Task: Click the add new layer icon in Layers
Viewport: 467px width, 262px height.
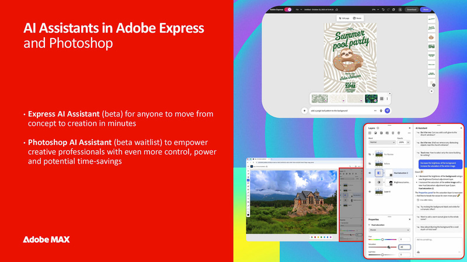Action: tap(370, 133)
